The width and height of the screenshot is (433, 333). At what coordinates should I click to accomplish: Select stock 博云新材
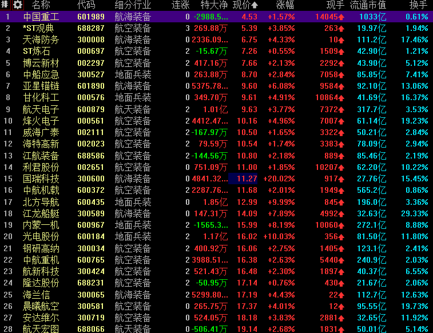(x=41, y=64)
